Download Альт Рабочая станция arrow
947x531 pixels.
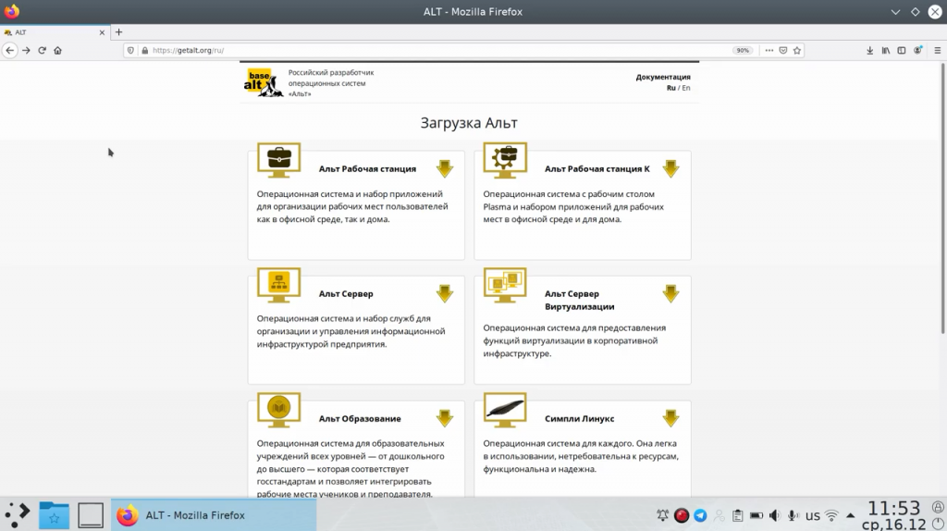coord(445,168)
